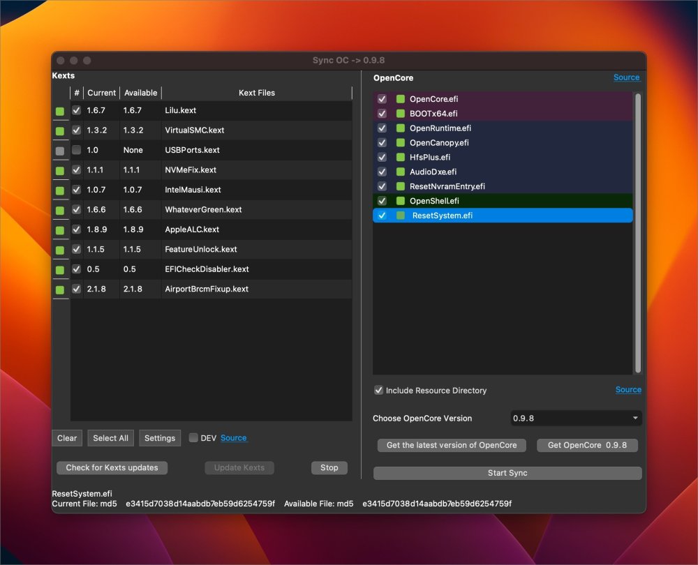Click the Clear button

point(67,438)
